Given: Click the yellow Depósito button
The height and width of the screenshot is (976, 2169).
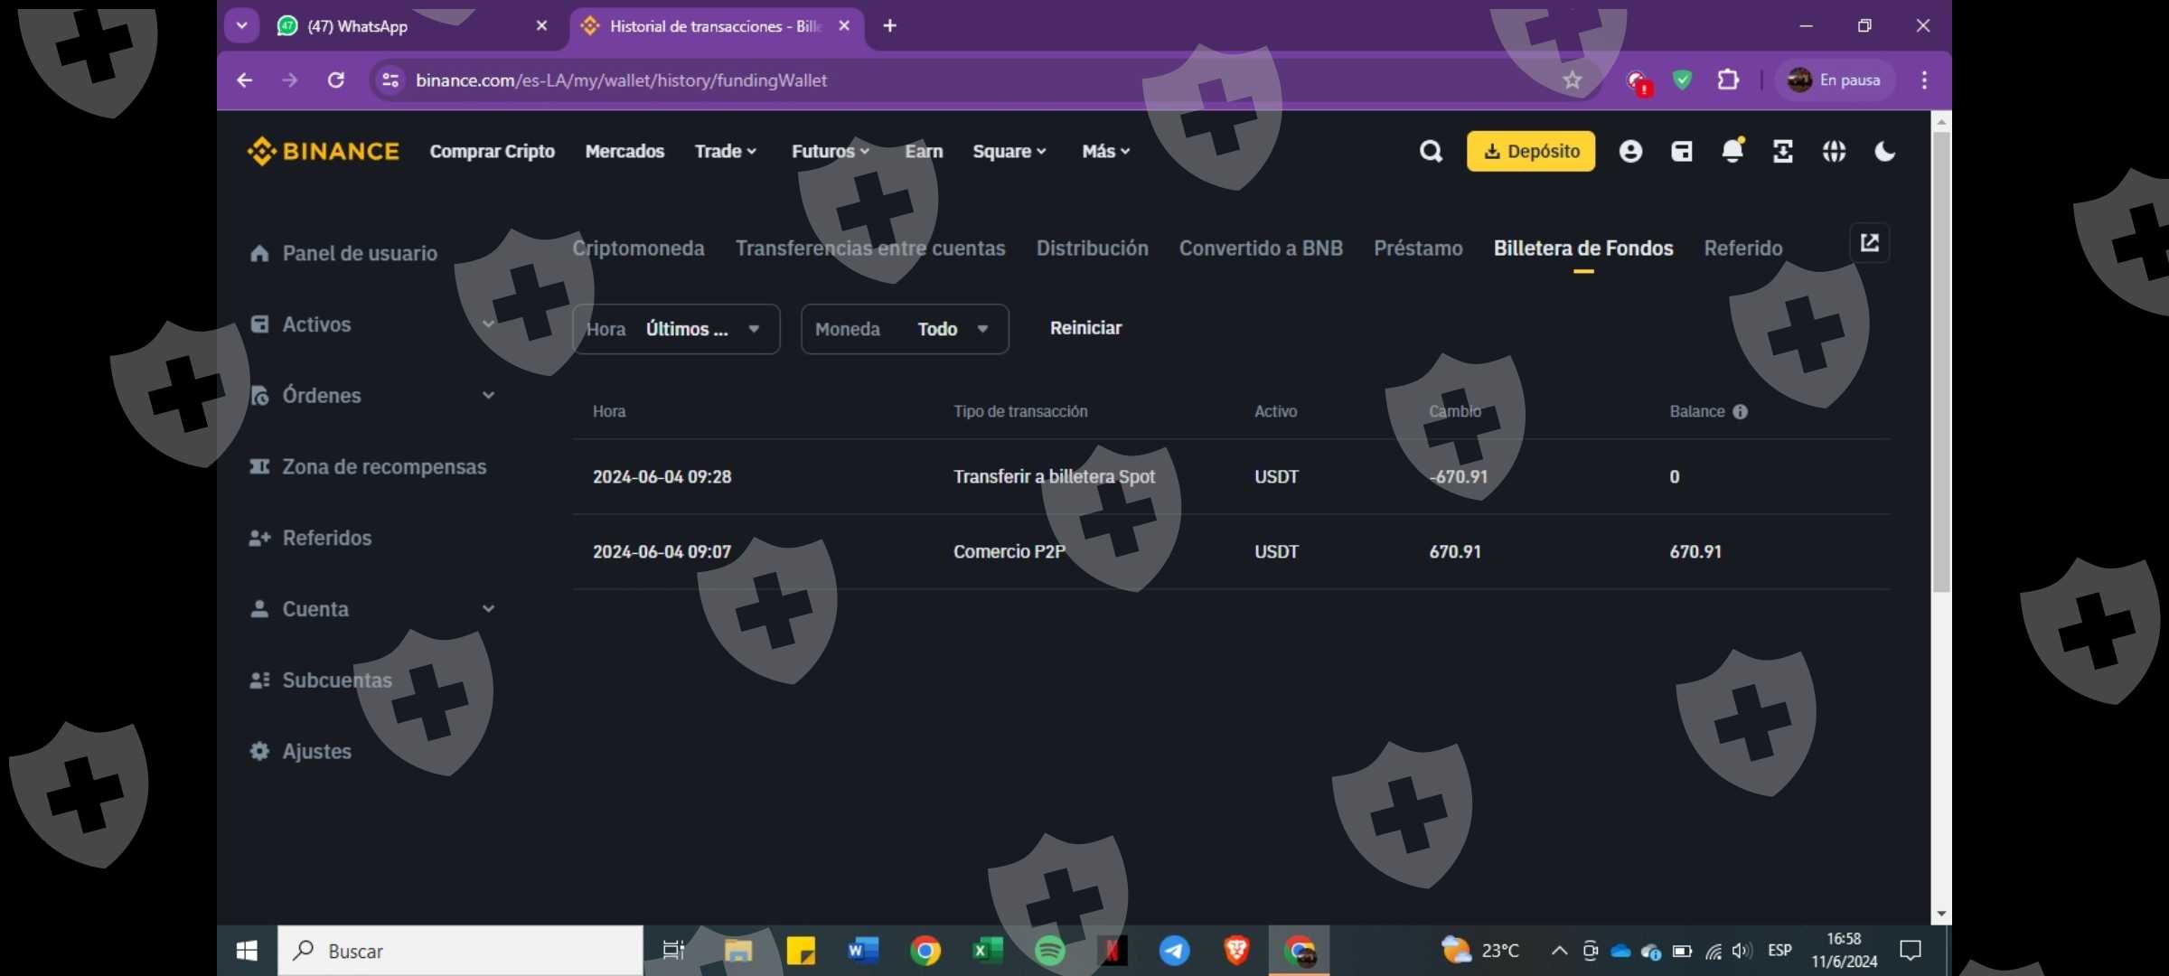Looking at the screenshot, I should pos(1530,151).
